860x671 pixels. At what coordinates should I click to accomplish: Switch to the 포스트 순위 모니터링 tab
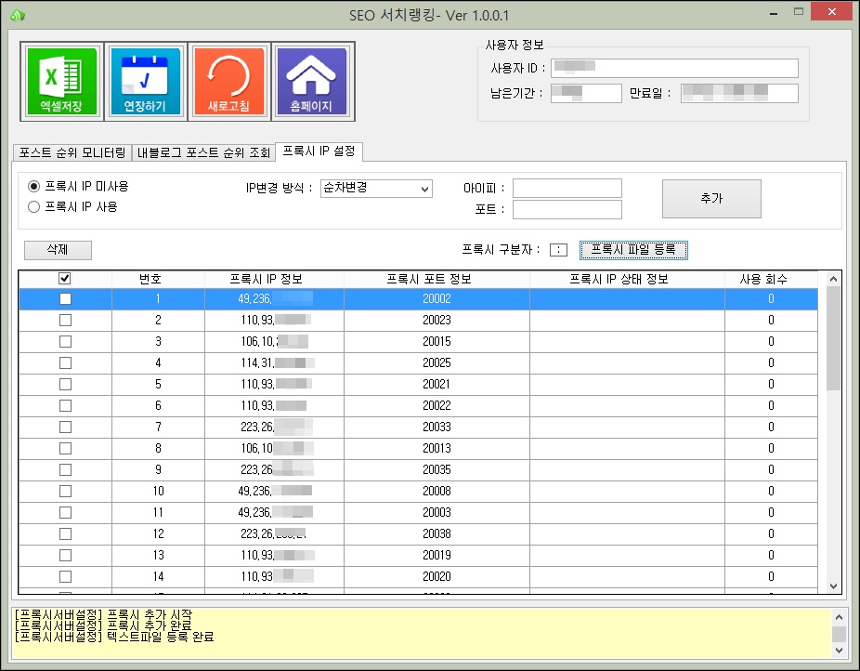pos(72,152)
